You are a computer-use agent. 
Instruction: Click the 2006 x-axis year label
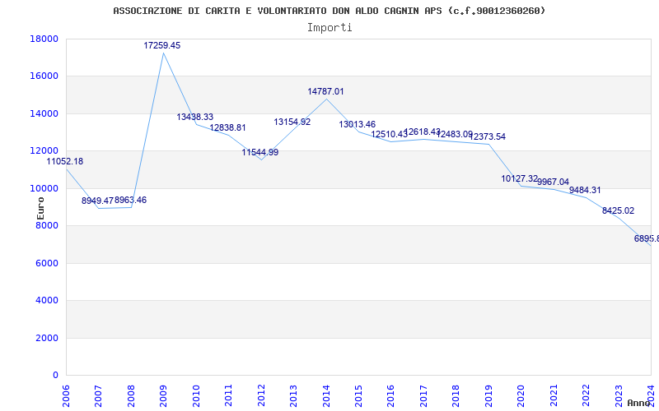pyautogui.click(x=67, y=394)
